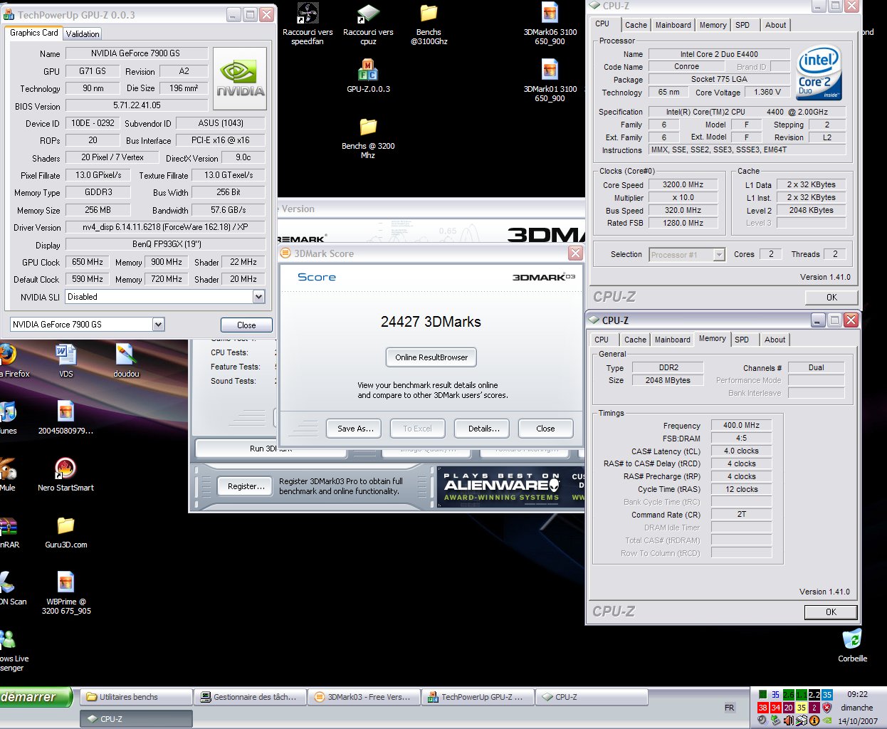
Task: Select the Graphics Card tab in GPU-Z
Action: point(34,33)
